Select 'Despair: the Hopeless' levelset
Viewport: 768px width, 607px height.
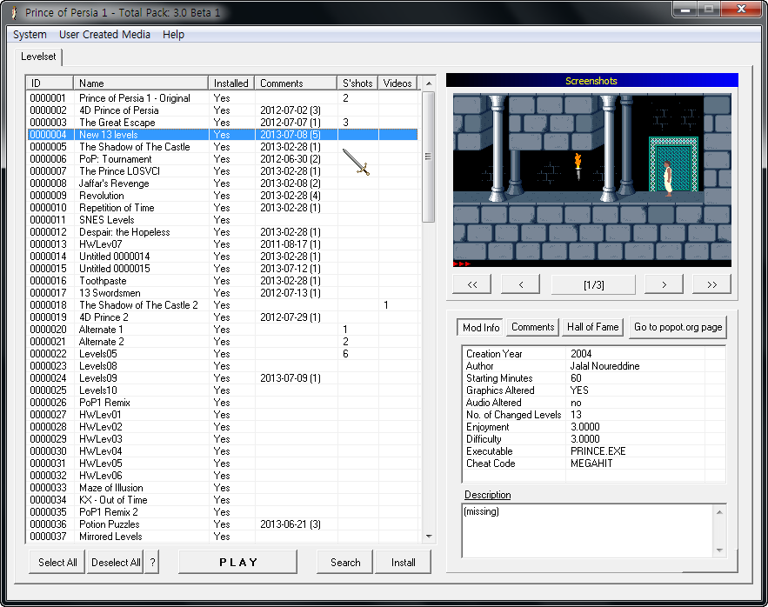click(x=223, y=232)
